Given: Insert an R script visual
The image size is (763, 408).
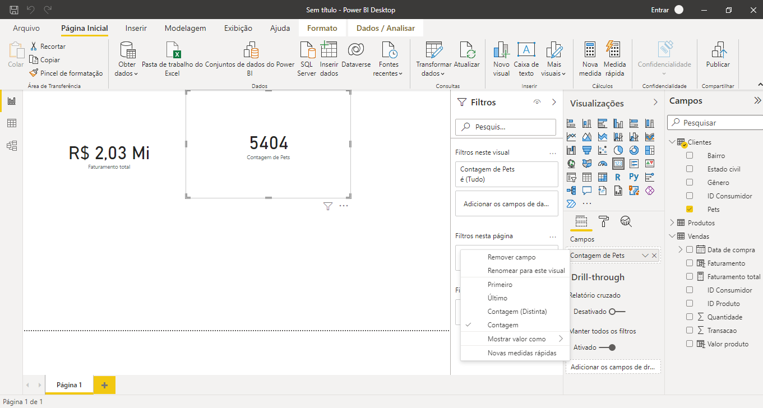Looking at the screenshot, I should (618, 177).
